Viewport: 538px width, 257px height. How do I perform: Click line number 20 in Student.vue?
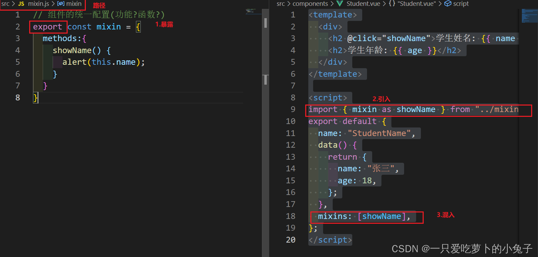click(x=290, y=240)
